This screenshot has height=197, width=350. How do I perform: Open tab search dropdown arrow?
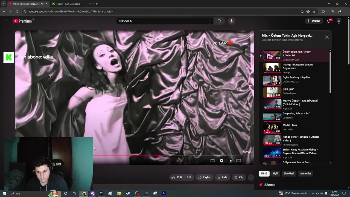click(x=4, y=4)
